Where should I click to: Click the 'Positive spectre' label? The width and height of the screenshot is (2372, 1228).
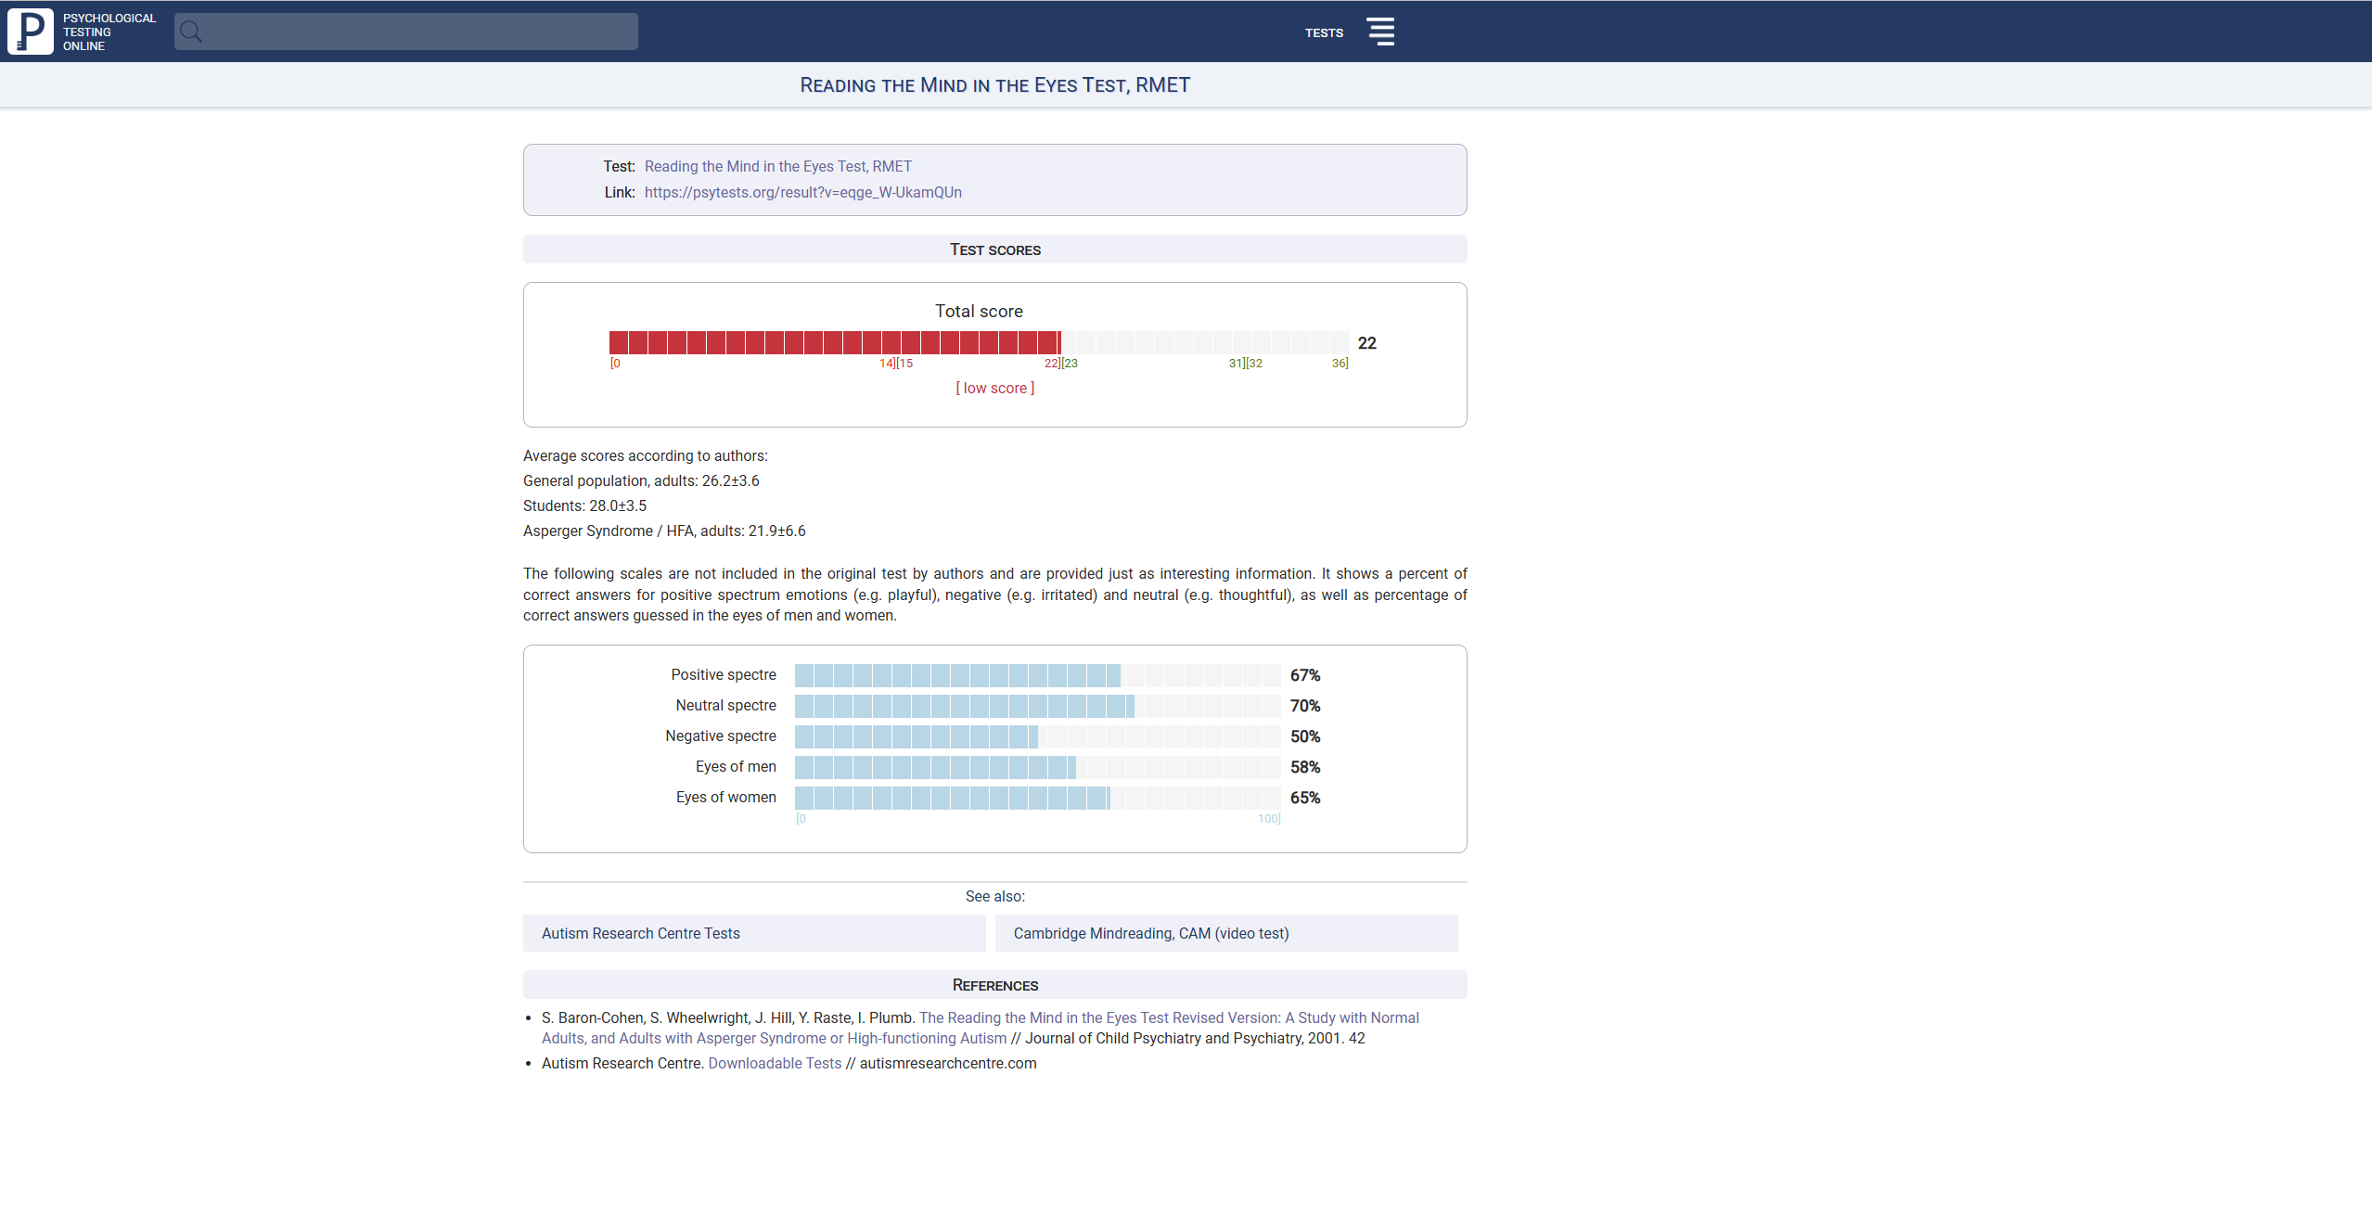pos(724,674)
